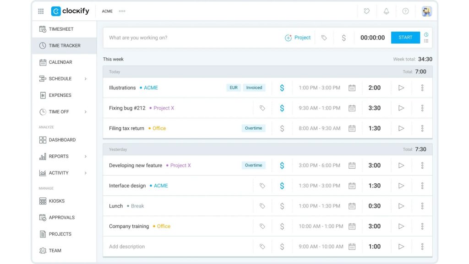Image resolution: width=469 pixels, height=264 pixels.
Task: Open the Team page
Action: [x=64, y=250]
